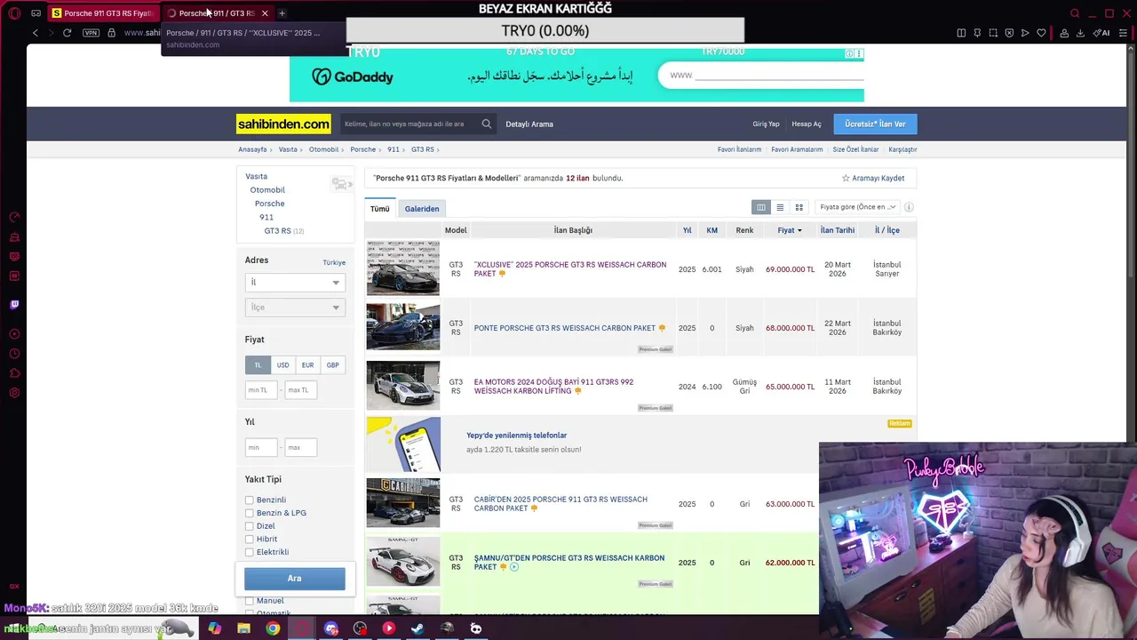Open İlçe district dropdown
This screenshot has width=1137, height=640.
tap(295, 308)
